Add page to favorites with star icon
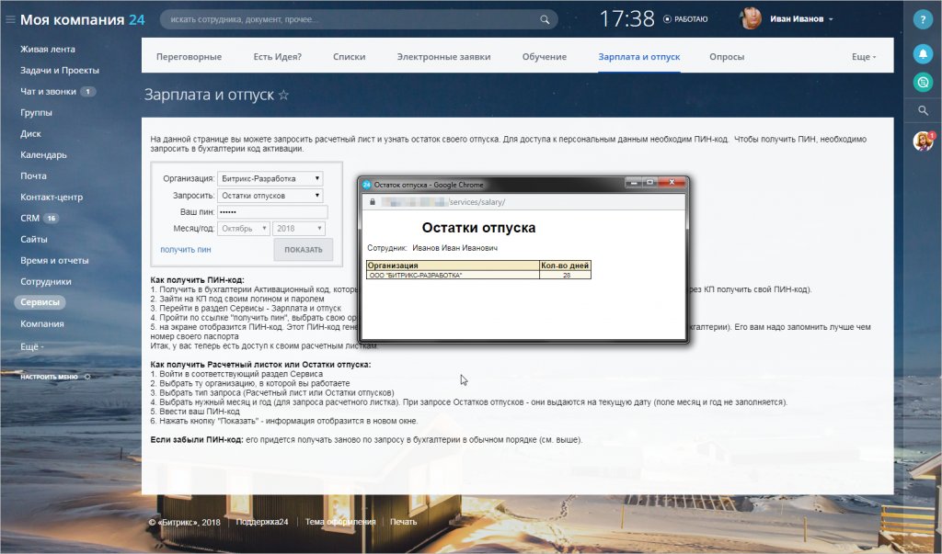Viewport: 942px width, 554px height. click(283, 95)
